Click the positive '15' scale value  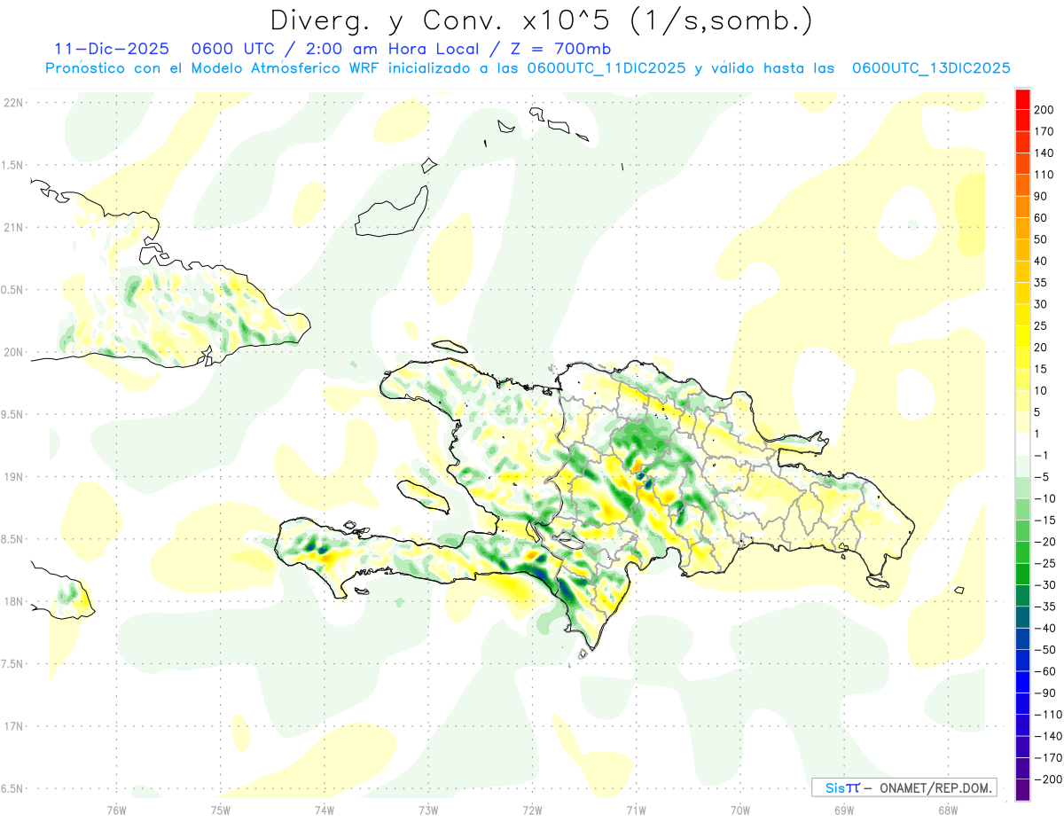coord(1041,369)
